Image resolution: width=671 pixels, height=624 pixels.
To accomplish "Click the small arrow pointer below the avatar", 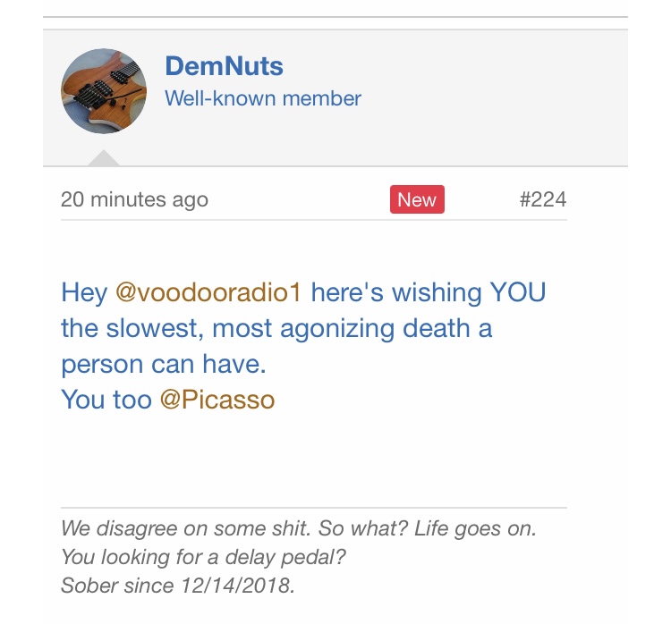I will tap(105, 158).
